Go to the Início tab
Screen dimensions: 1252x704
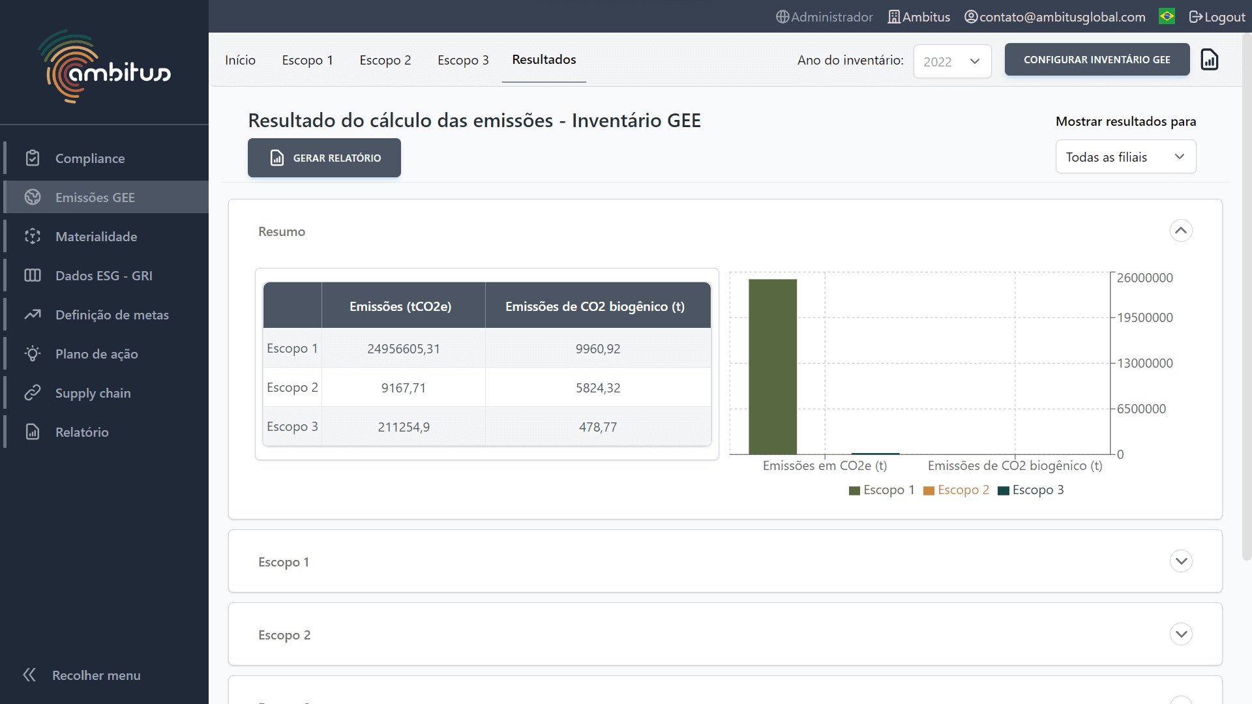pos(240,60)
